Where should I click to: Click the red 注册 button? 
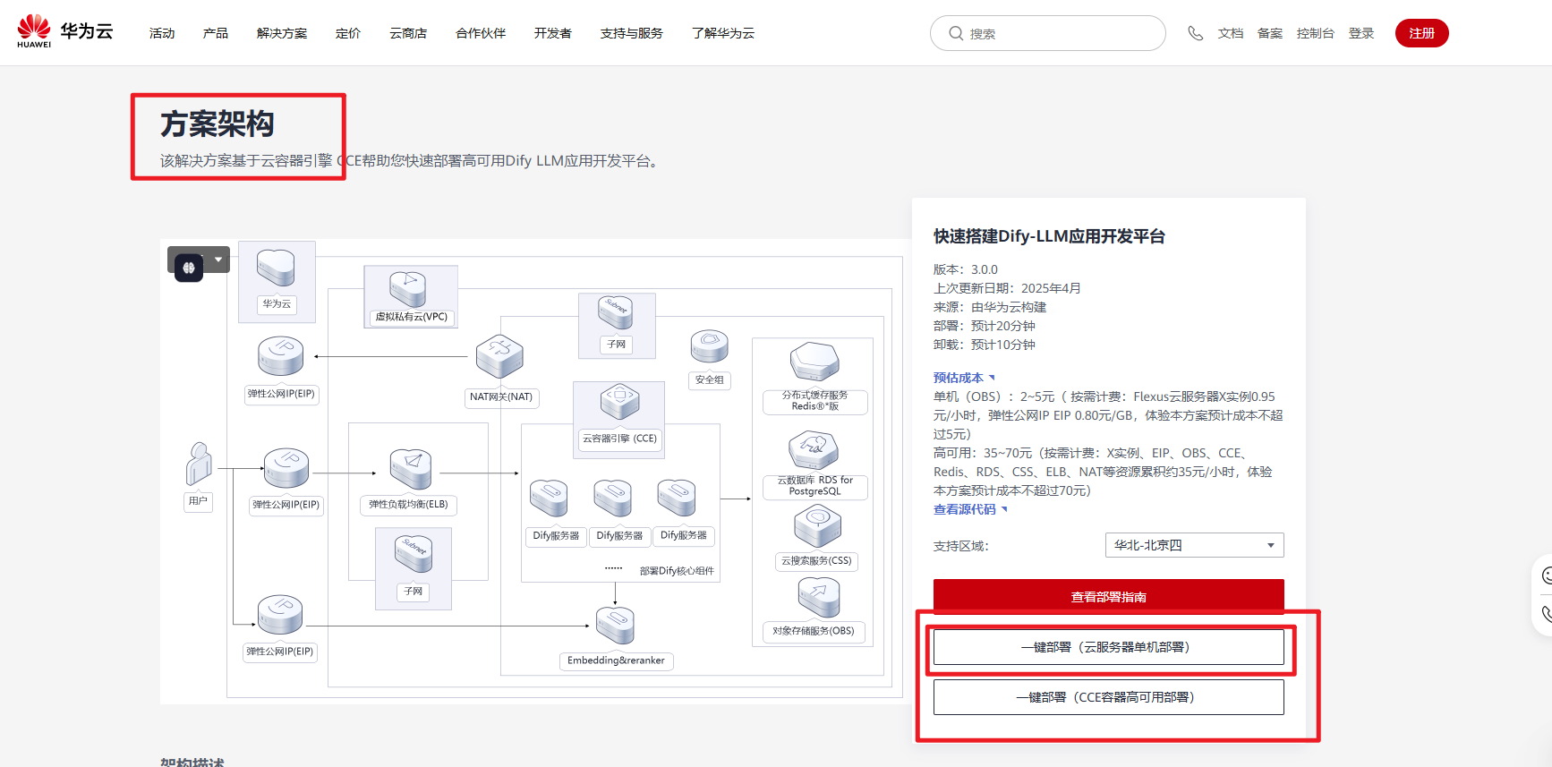1422,33
